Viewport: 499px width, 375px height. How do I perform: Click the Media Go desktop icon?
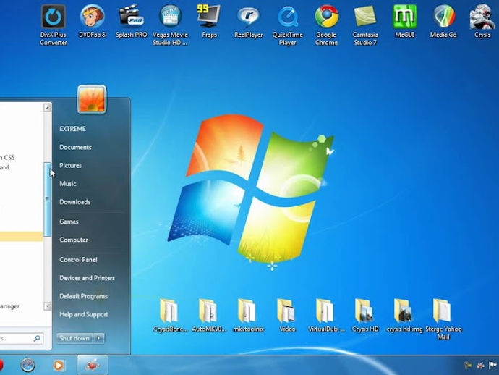click(x=443, y=22)
